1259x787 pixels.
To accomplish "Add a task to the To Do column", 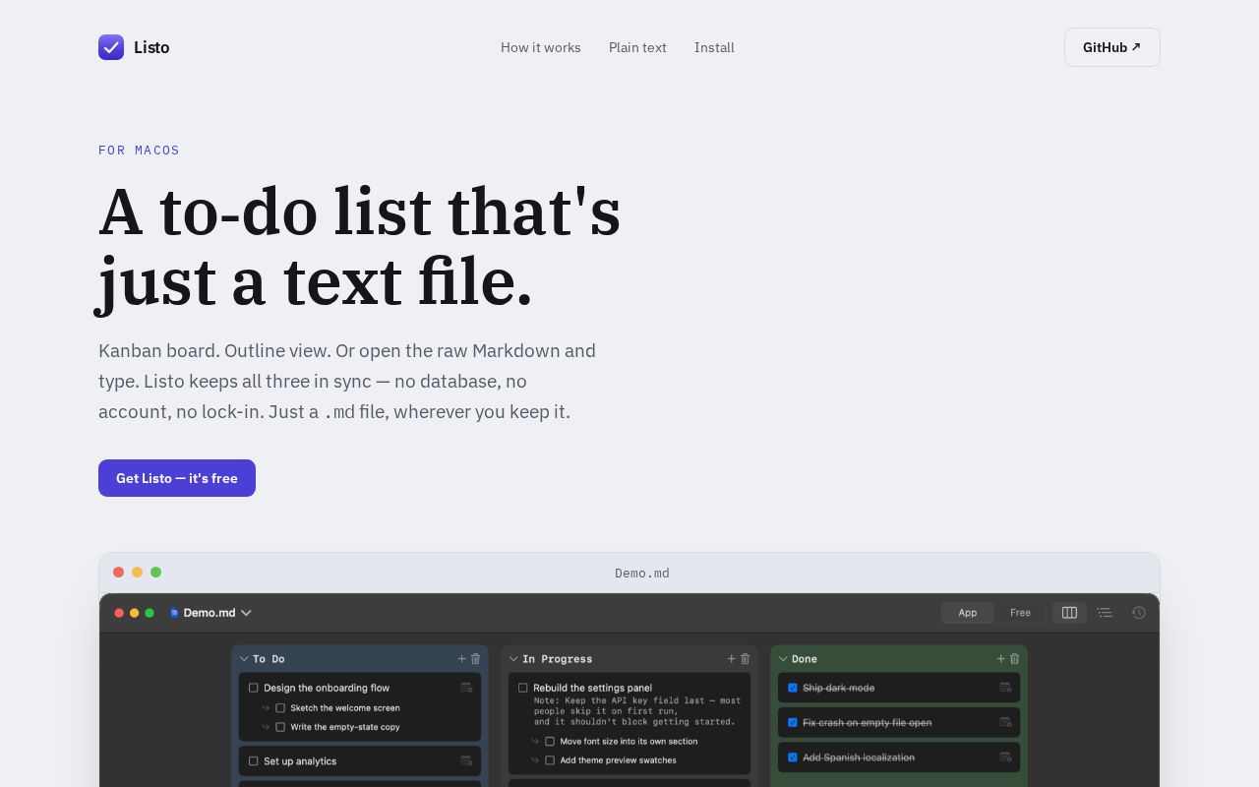I will [462, 659].
